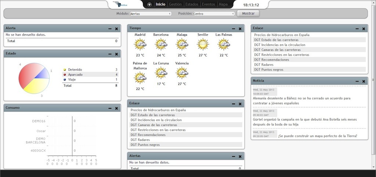This screenshot has height=177, width=376.
Task: Open Precios de hidrocarburos link in center Enlace
Action: (158, 110)
